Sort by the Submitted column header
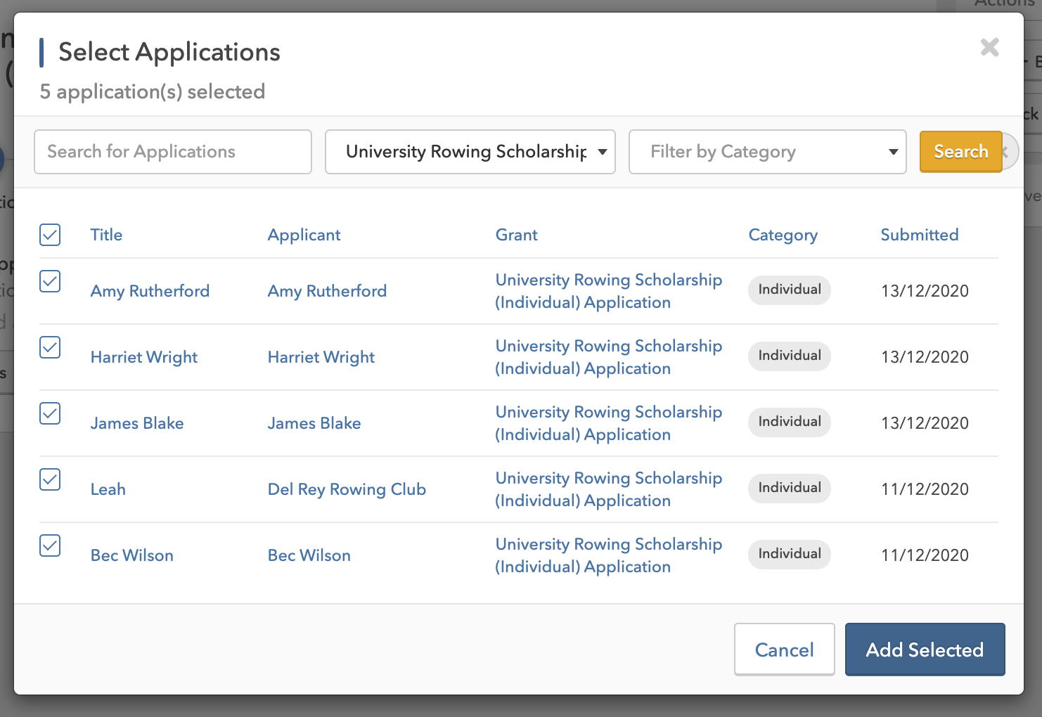The height and width of the screenshot is (717, 1042). click(919, 235)
